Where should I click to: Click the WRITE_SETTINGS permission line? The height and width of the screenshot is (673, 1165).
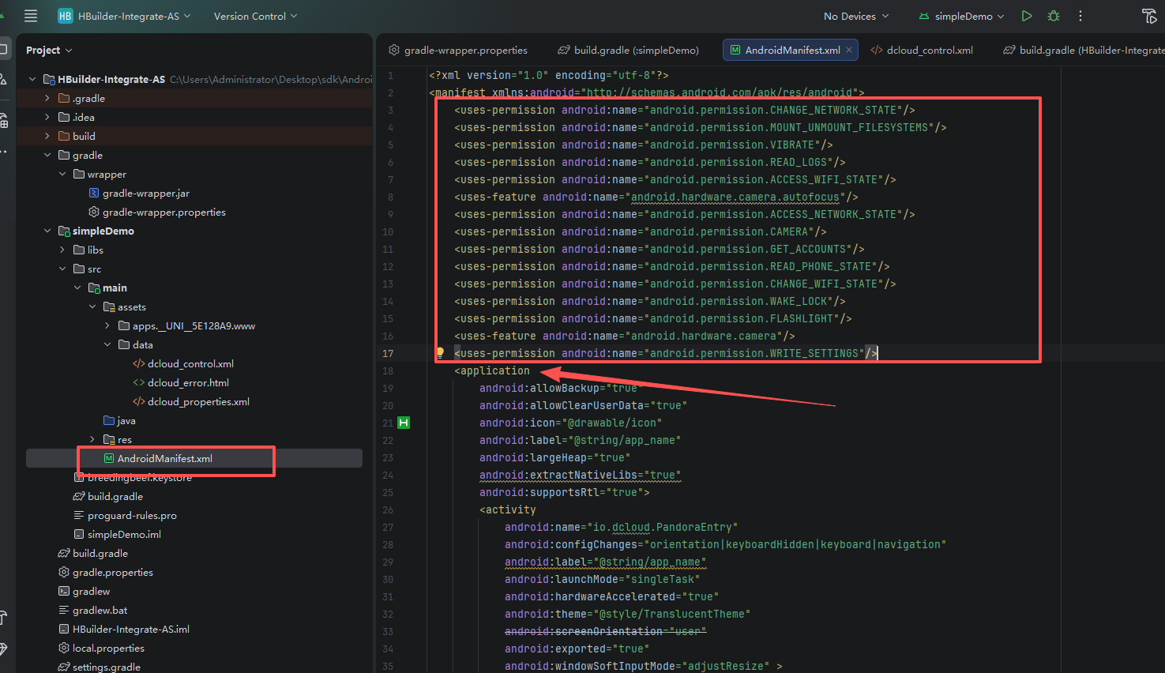click(666, 353)
